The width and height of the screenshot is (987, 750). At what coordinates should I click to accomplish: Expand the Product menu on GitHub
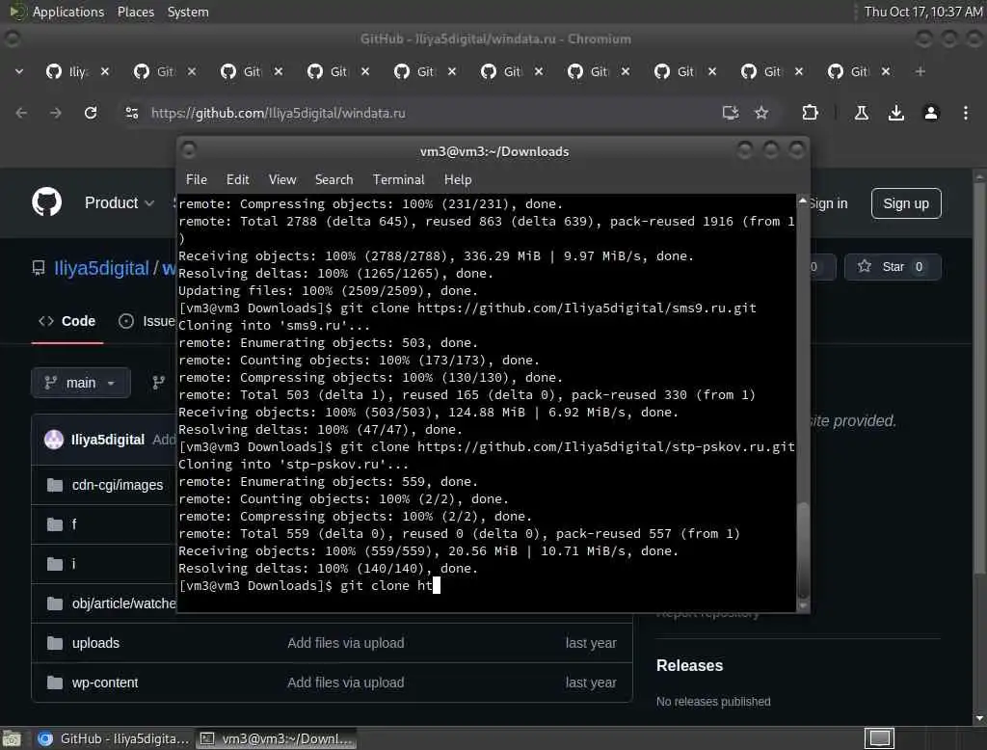pos(119,202)
